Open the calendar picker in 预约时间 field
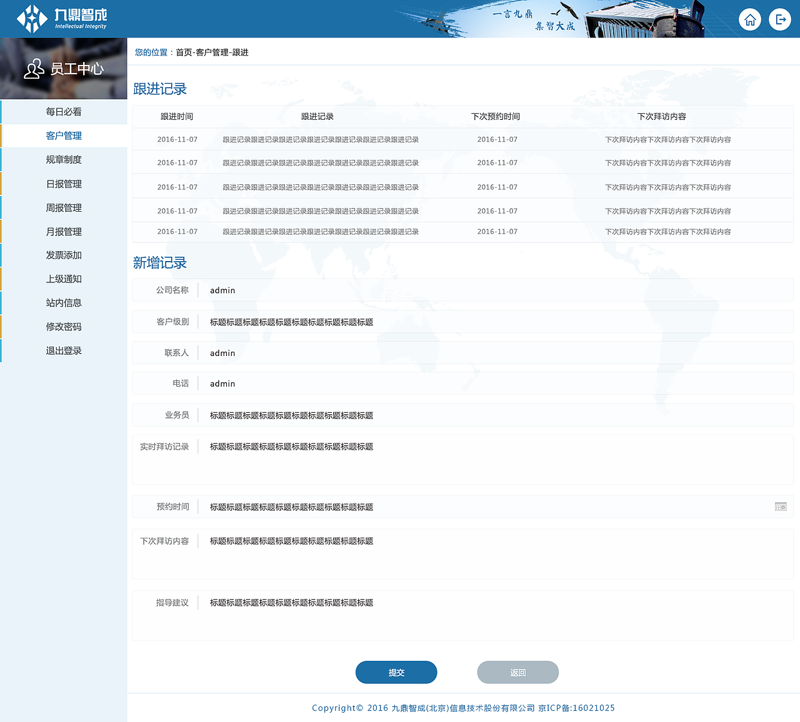Image resolution: width=800 pixels, height=722 pixels. coord(781,507)
